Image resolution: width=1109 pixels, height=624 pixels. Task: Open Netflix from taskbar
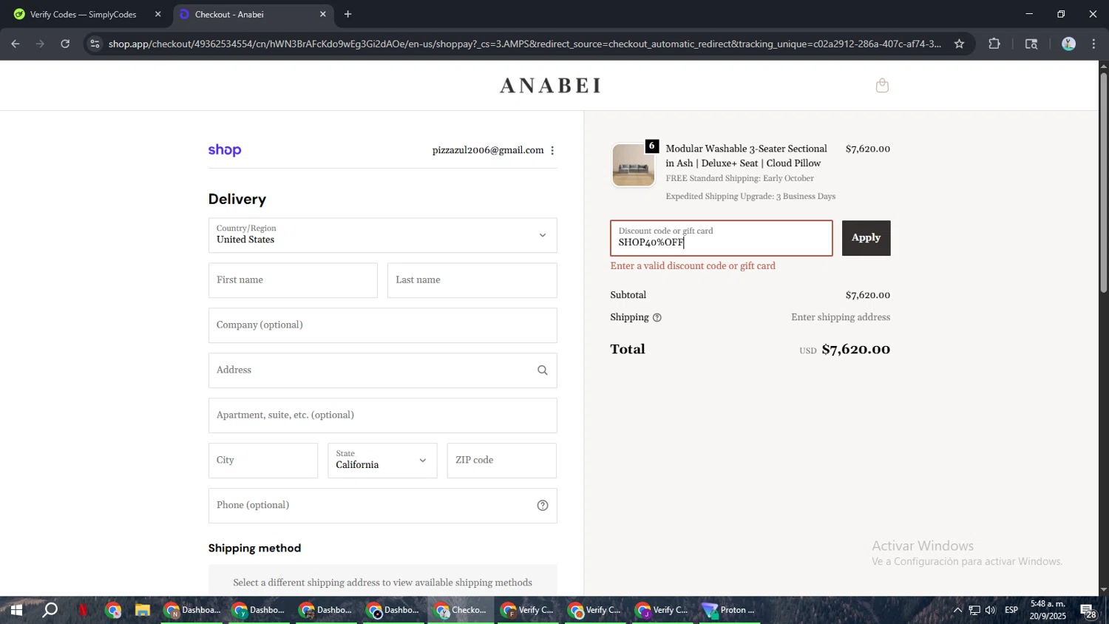[x=83, y=611]
